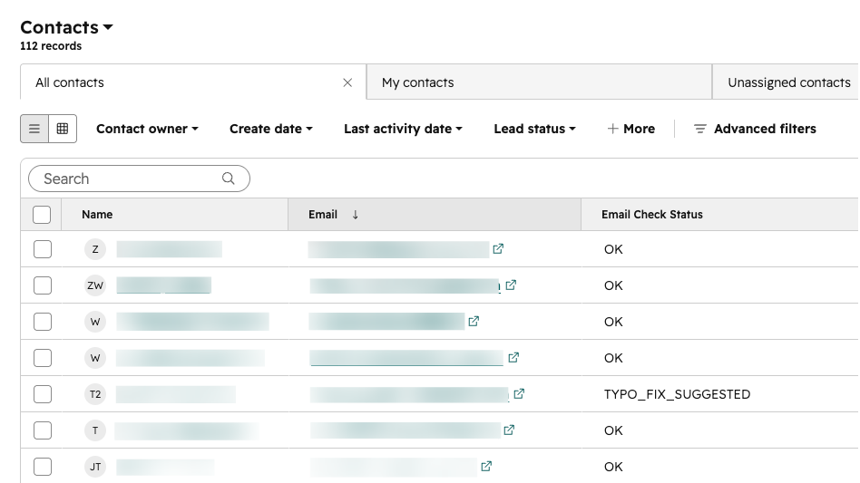Open external link icon in ZW row
The height and width of the screenshot is (483, 860).
pos(511,285)
